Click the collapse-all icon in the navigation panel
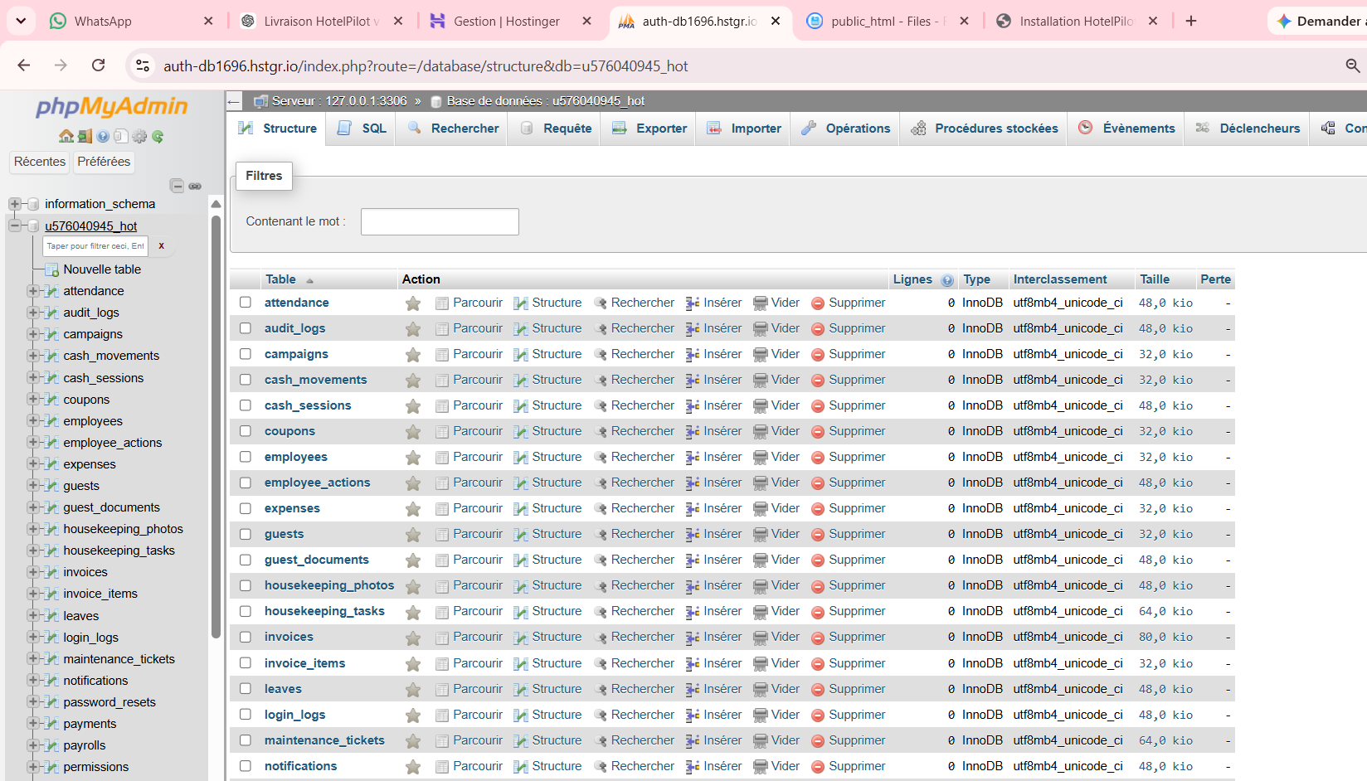The image size is (1367, 781). 177,186
